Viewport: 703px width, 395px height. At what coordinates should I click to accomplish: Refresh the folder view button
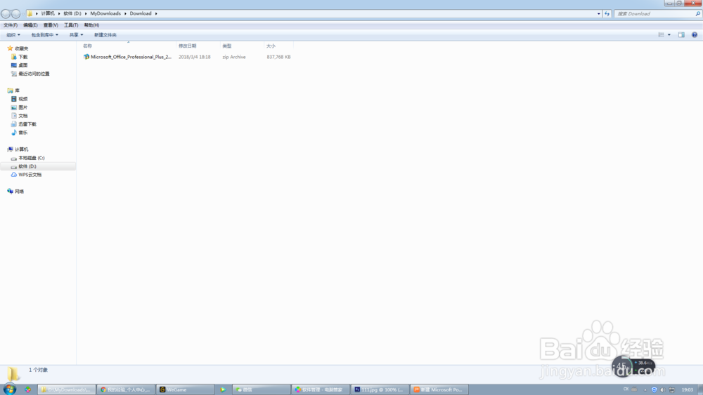pos(607,13)
